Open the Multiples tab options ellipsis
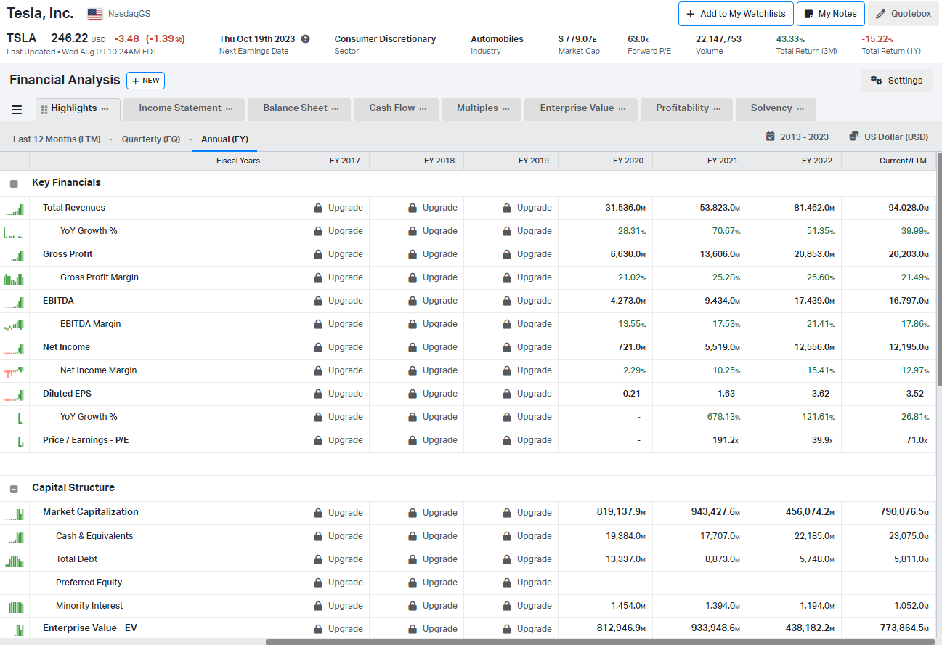This screenshot has width=942, height=645. point(505,108)
